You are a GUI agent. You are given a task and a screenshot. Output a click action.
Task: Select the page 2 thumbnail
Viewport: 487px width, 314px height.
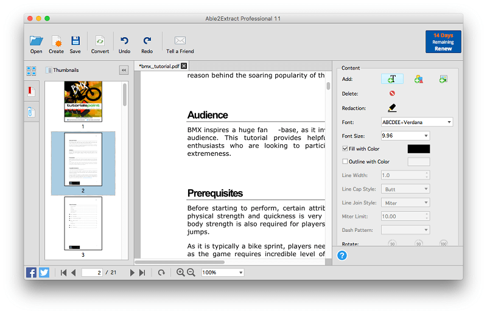click(x=83, y=159)
